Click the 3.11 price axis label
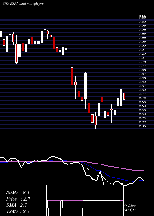Viewport: 154px width, 216px height. 142,66
